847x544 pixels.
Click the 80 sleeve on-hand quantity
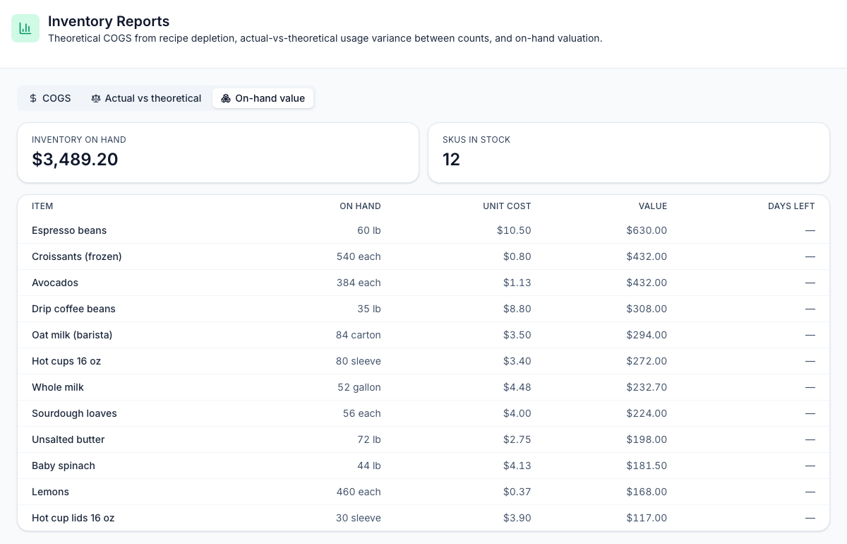click(x=359, y=361)
